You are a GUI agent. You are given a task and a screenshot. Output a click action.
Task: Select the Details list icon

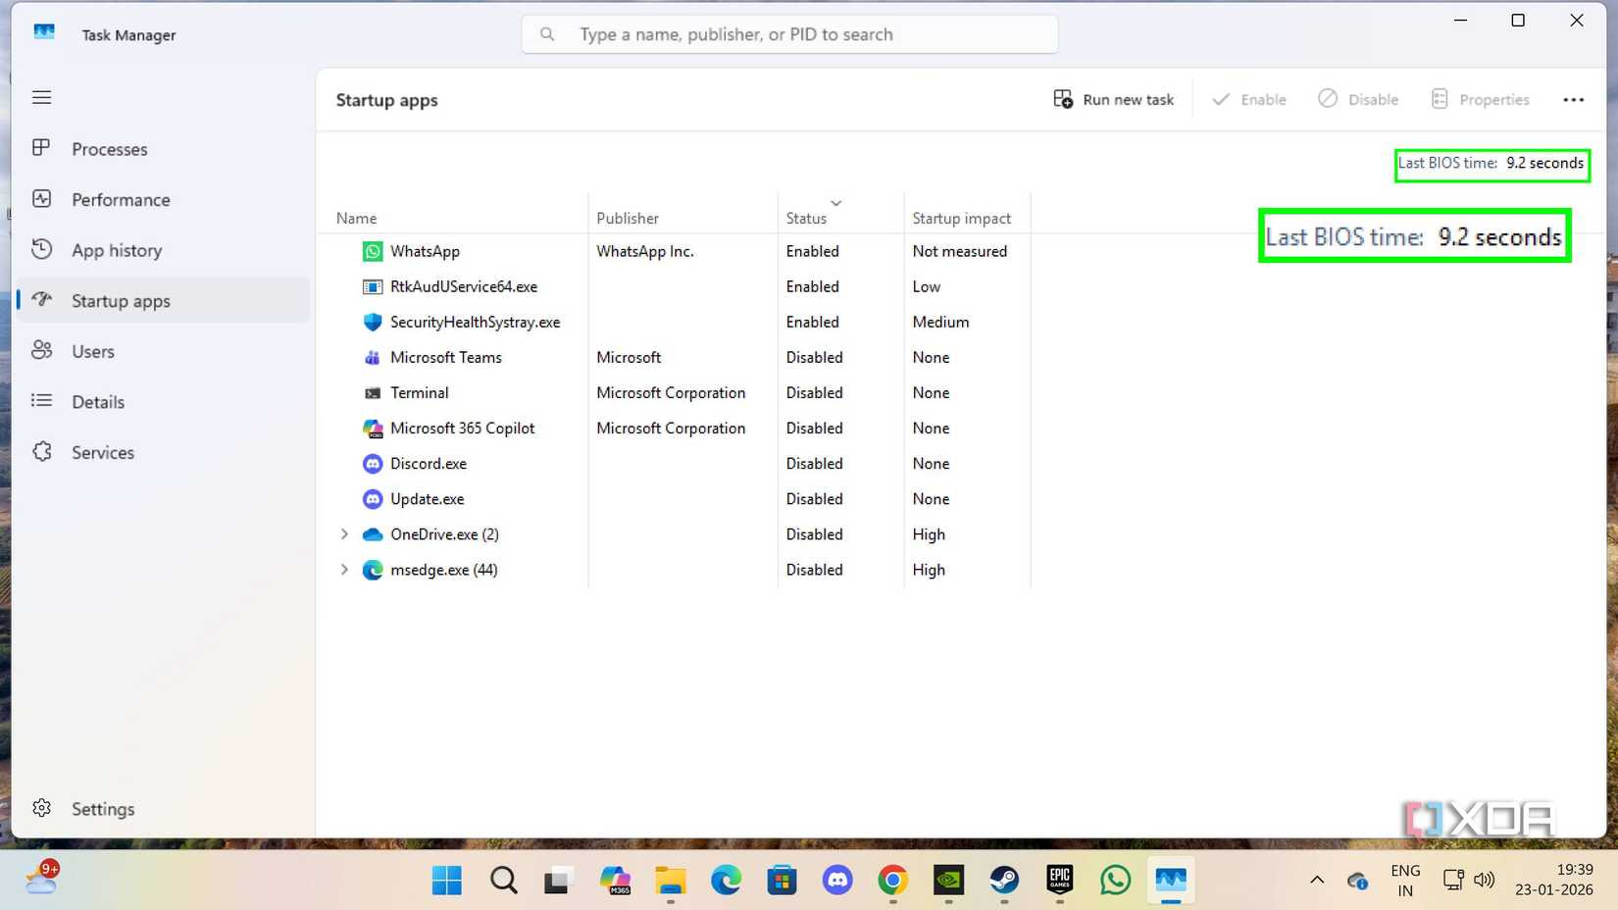(x=41, y=401)
